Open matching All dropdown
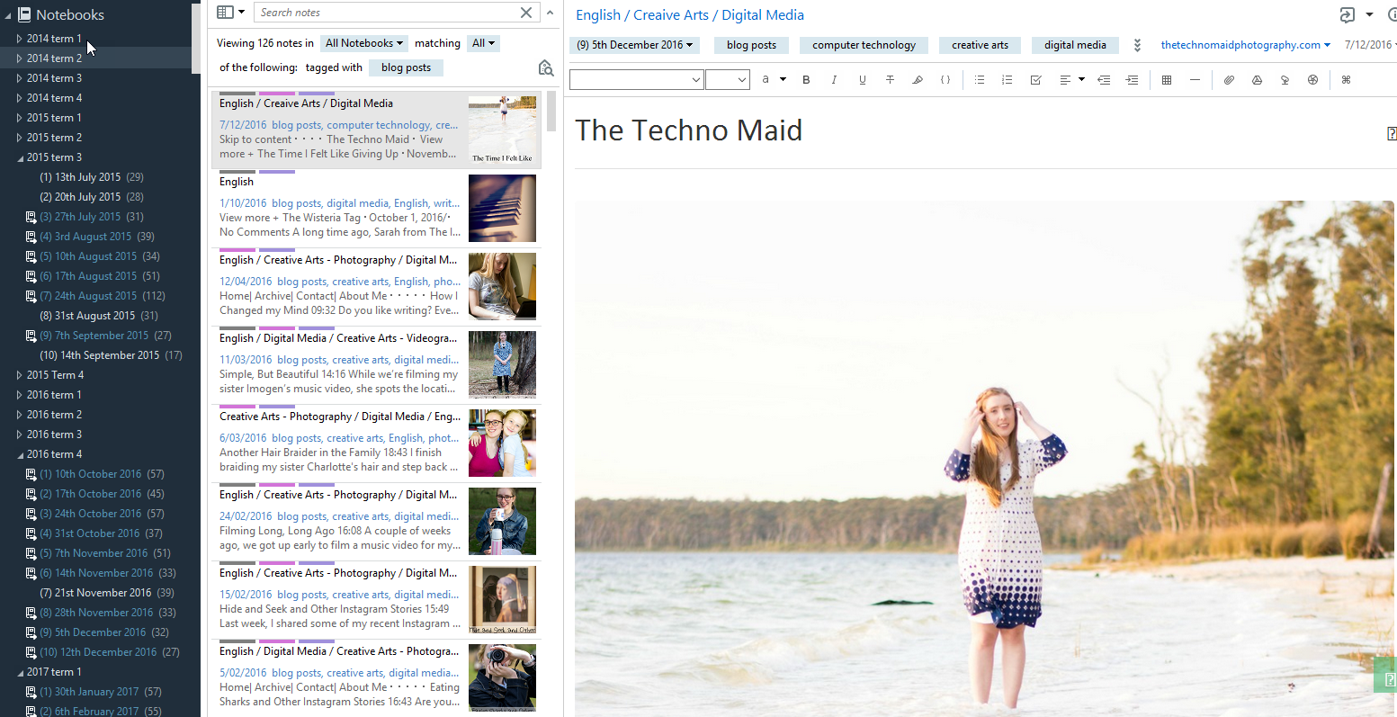The width and height of the screenshot is (1397, 717). coord(483,43)
